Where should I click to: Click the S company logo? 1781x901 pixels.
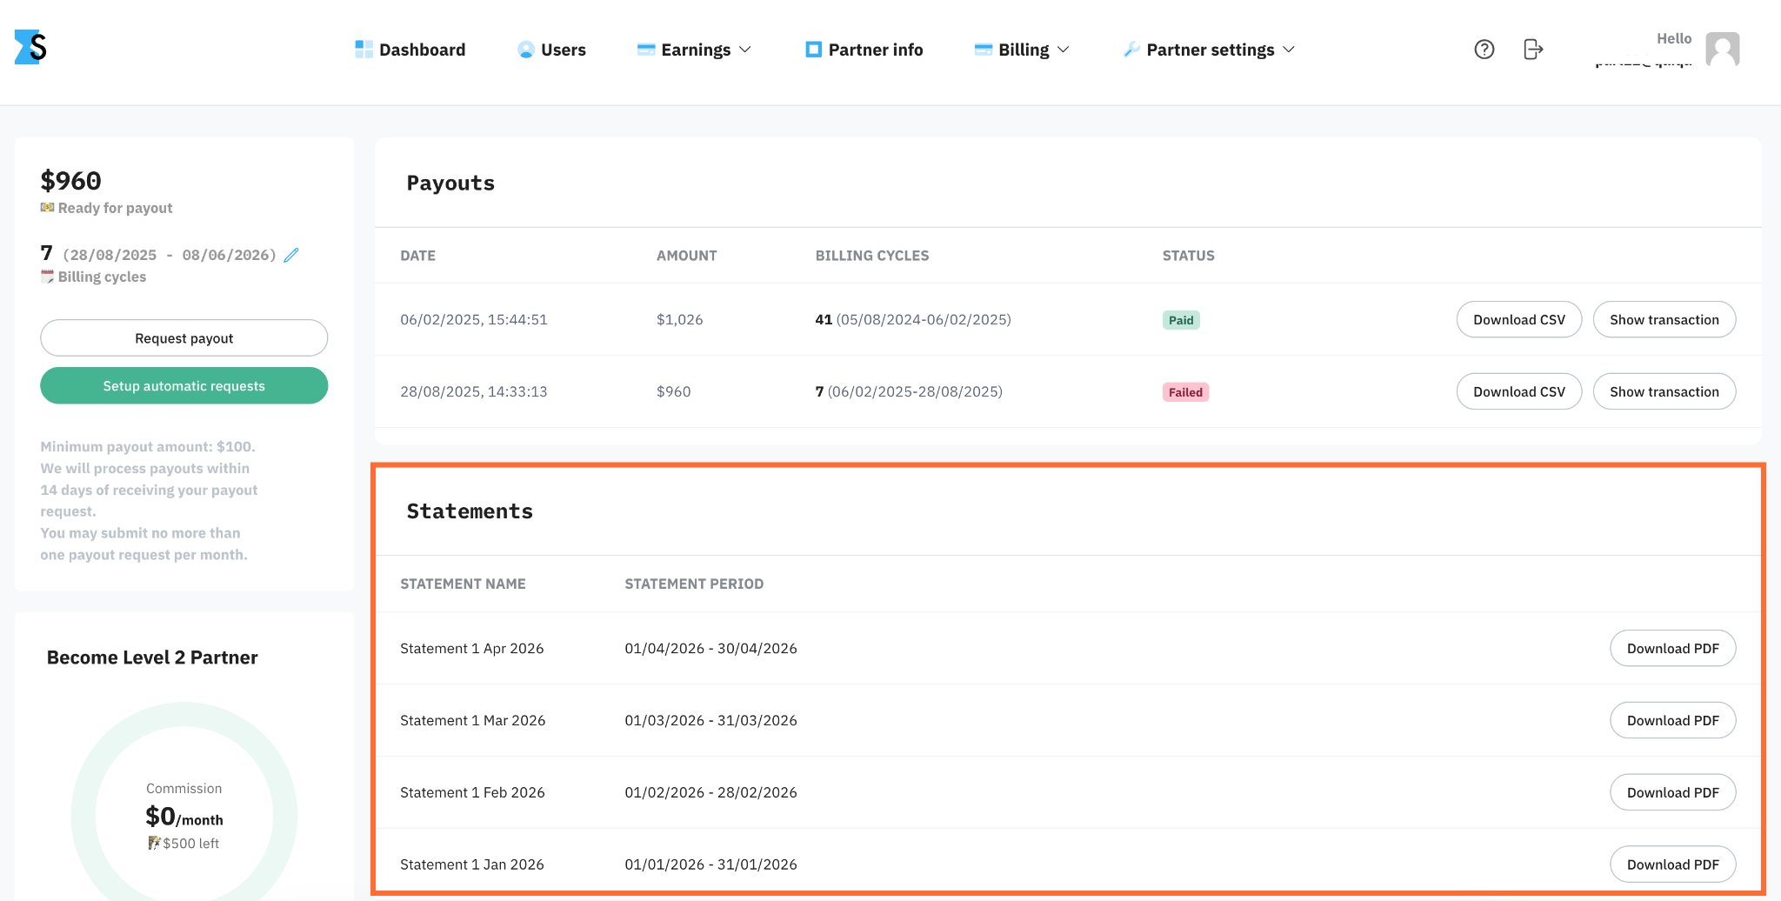click(x=30, y=47)
